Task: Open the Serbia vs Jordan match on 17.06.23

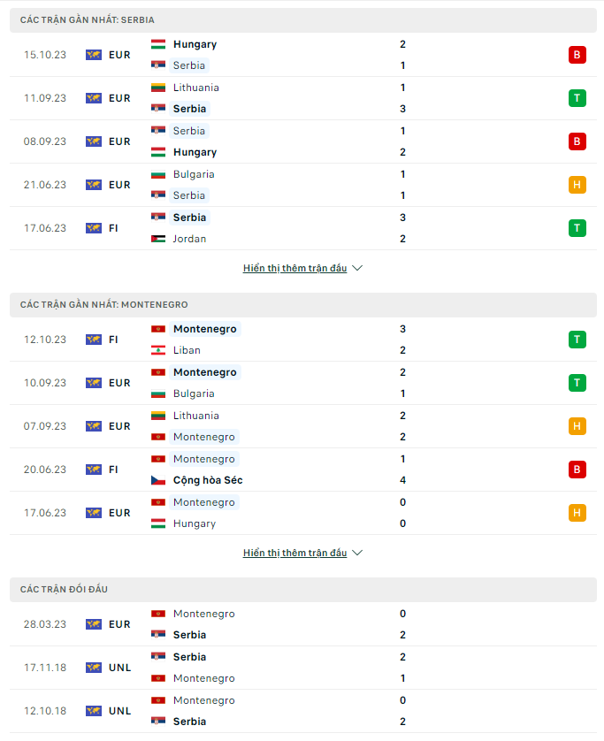Action: click(x=303, y=228)
